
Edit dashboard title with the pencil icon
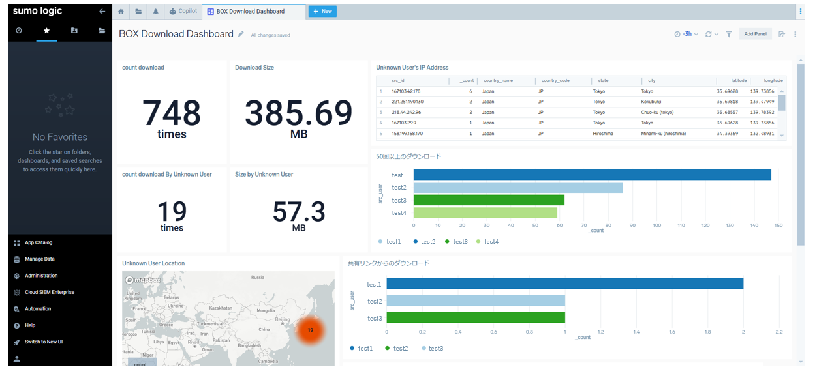[241, 34]
